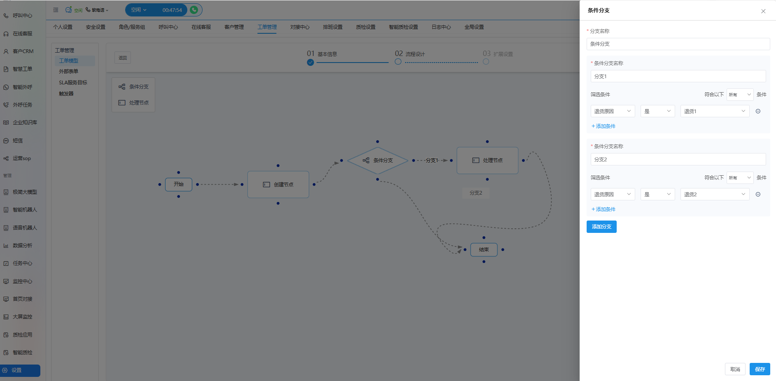Image resolution: width=776 pixels, height=381 pixels.
Task: Select the 开始 node on the canvas
Action: 179,184
